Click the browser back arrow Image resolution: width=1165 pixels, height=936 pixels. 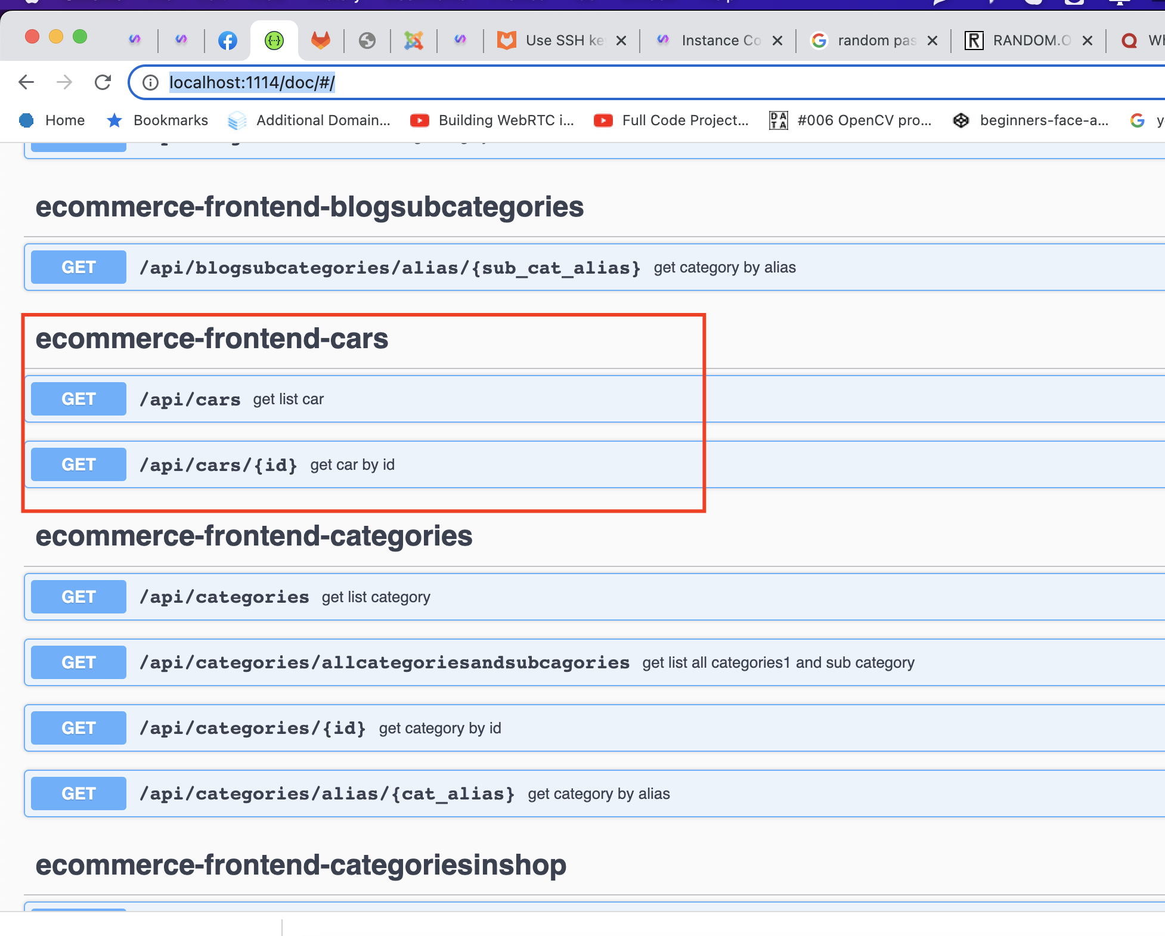26,82
